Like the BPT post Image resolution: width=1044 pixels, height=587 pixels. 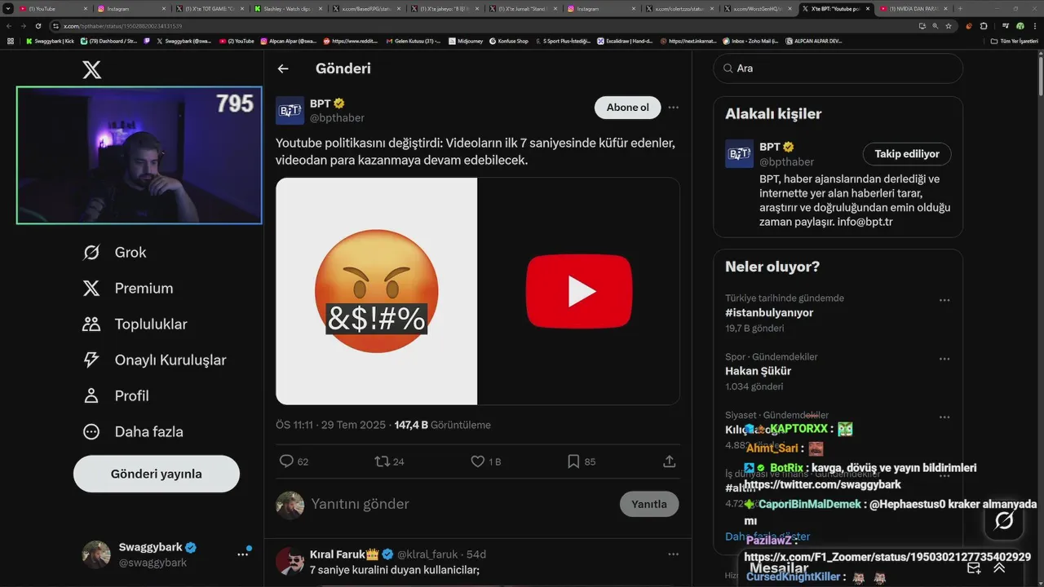pos(478,461)
